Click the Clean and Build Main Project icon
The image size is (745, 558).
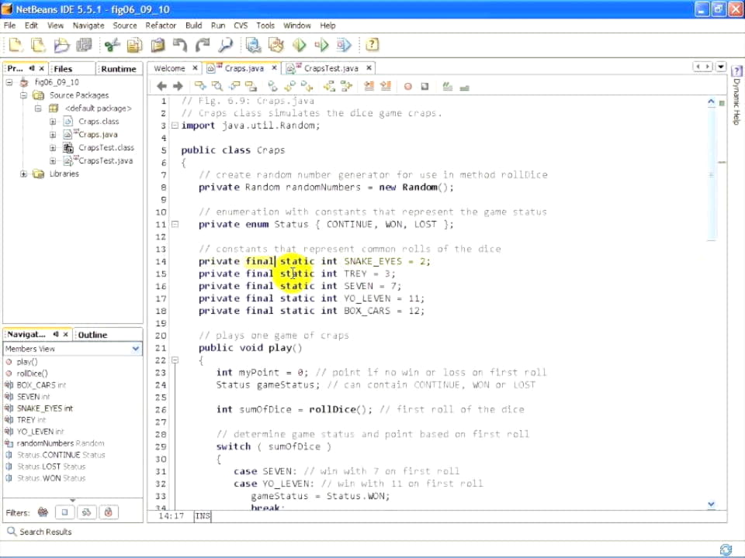pyautogui.click(x=276, y=45)
